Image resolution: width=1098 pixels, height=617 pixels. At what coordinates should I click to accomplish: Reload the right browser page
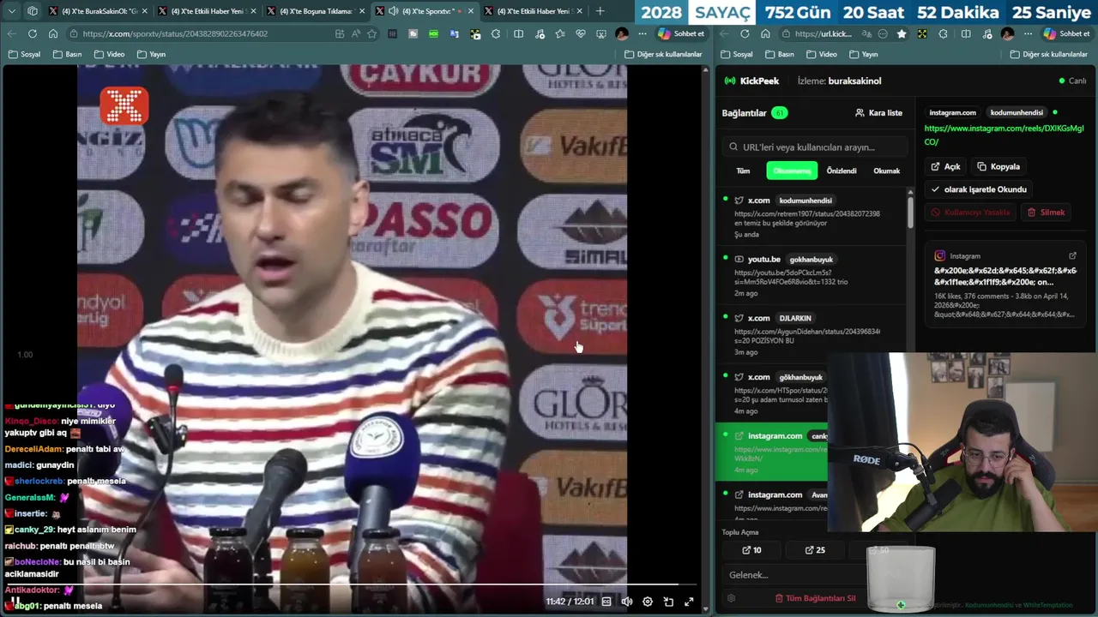(x=745, y=33)
